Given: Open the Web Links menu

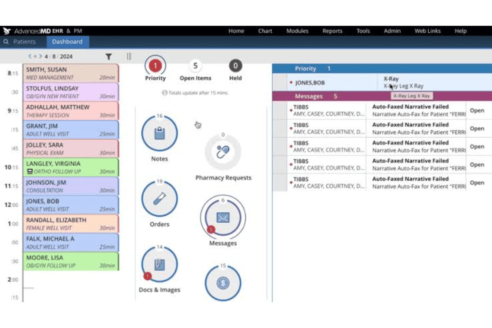Looking at the screenshot, I should (428, 31).
